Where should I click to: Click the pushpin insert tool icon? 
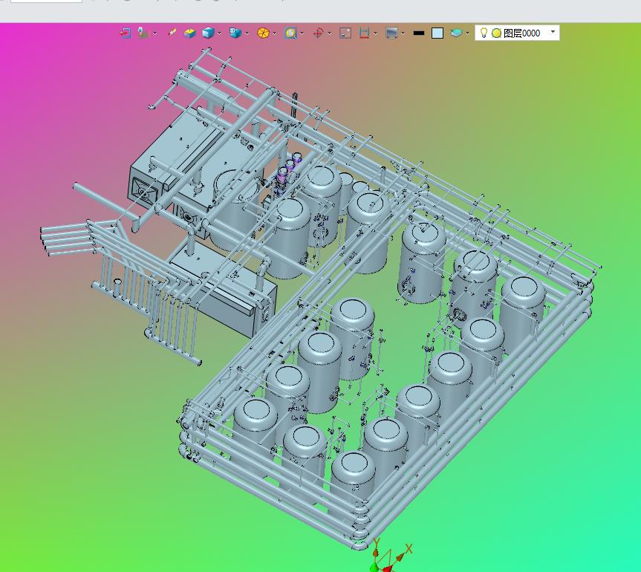click(143, 33)
